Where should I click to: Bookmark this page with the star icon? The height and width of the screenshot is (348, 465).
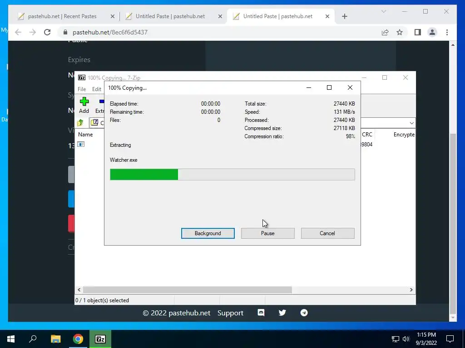400,32
